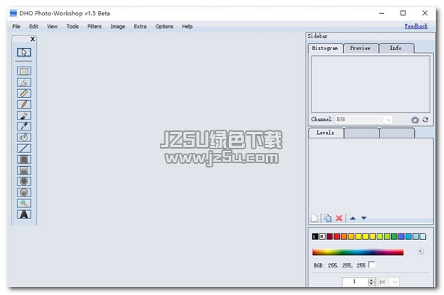
Task: Move layer up with blue arrow
Action: click(x=353, y=218)
